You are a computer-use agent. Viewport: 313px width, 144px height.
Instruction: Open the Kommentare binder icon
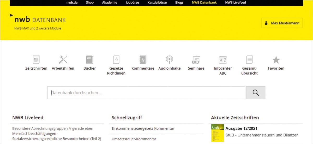point(143,60)
